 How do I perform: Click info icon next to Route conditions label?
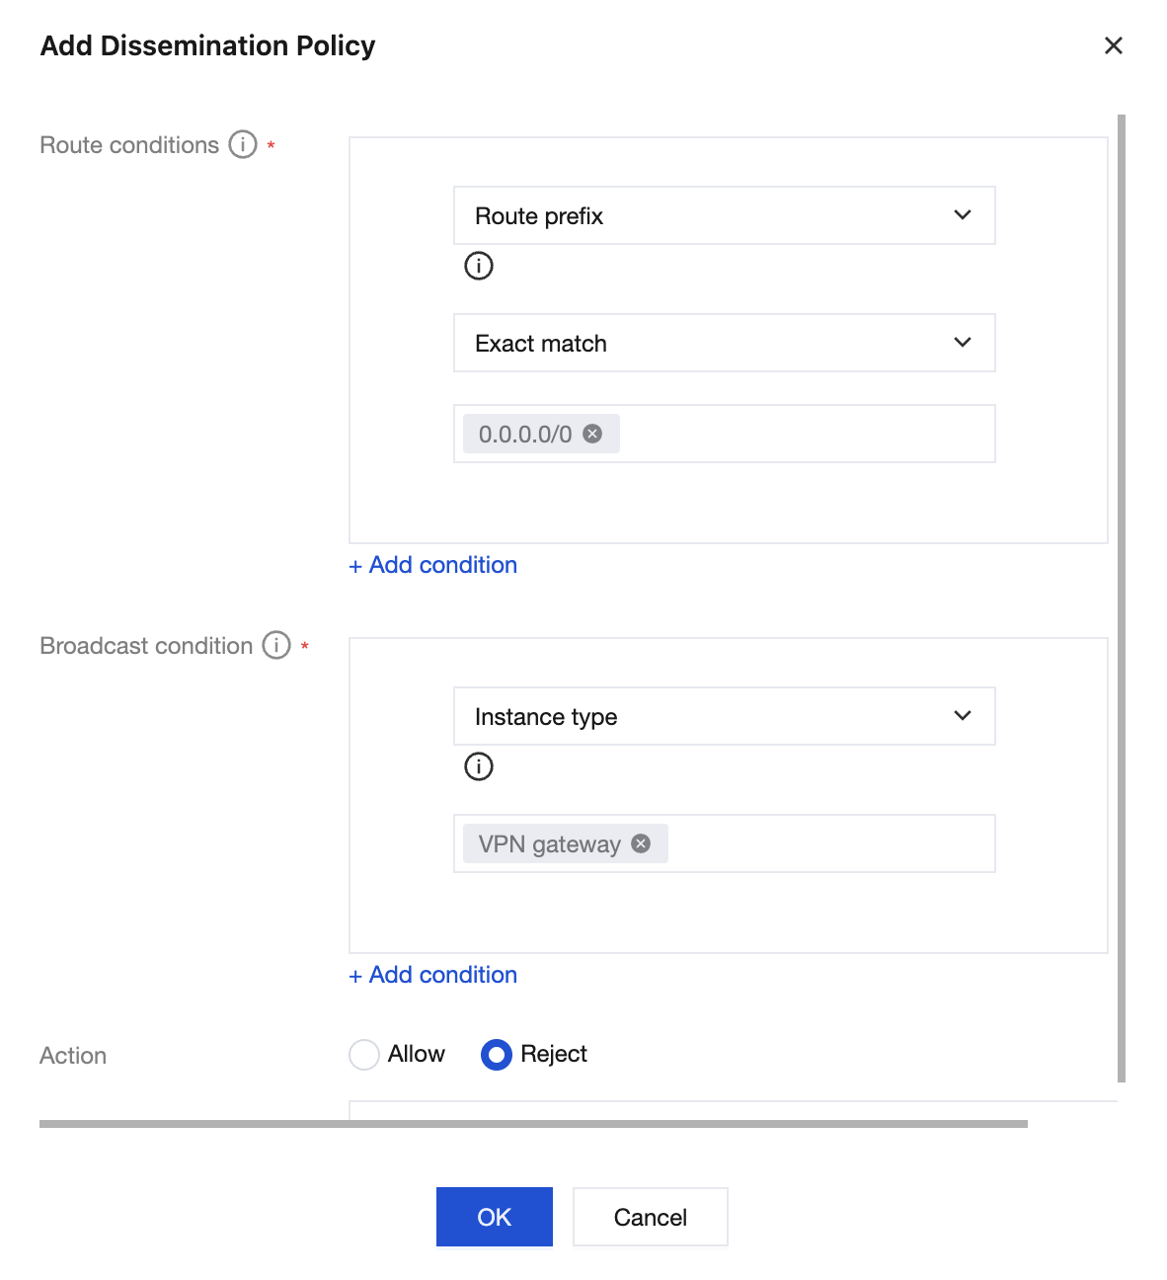(x=243, y=144)
